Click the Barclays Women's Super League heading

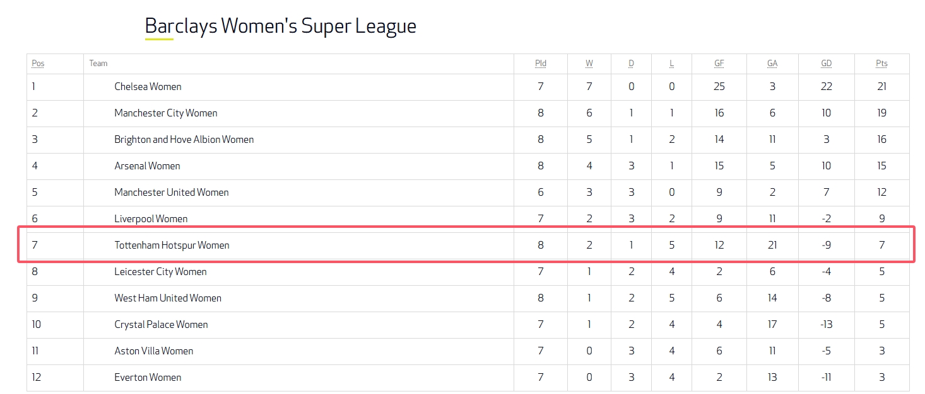point(280,26)
